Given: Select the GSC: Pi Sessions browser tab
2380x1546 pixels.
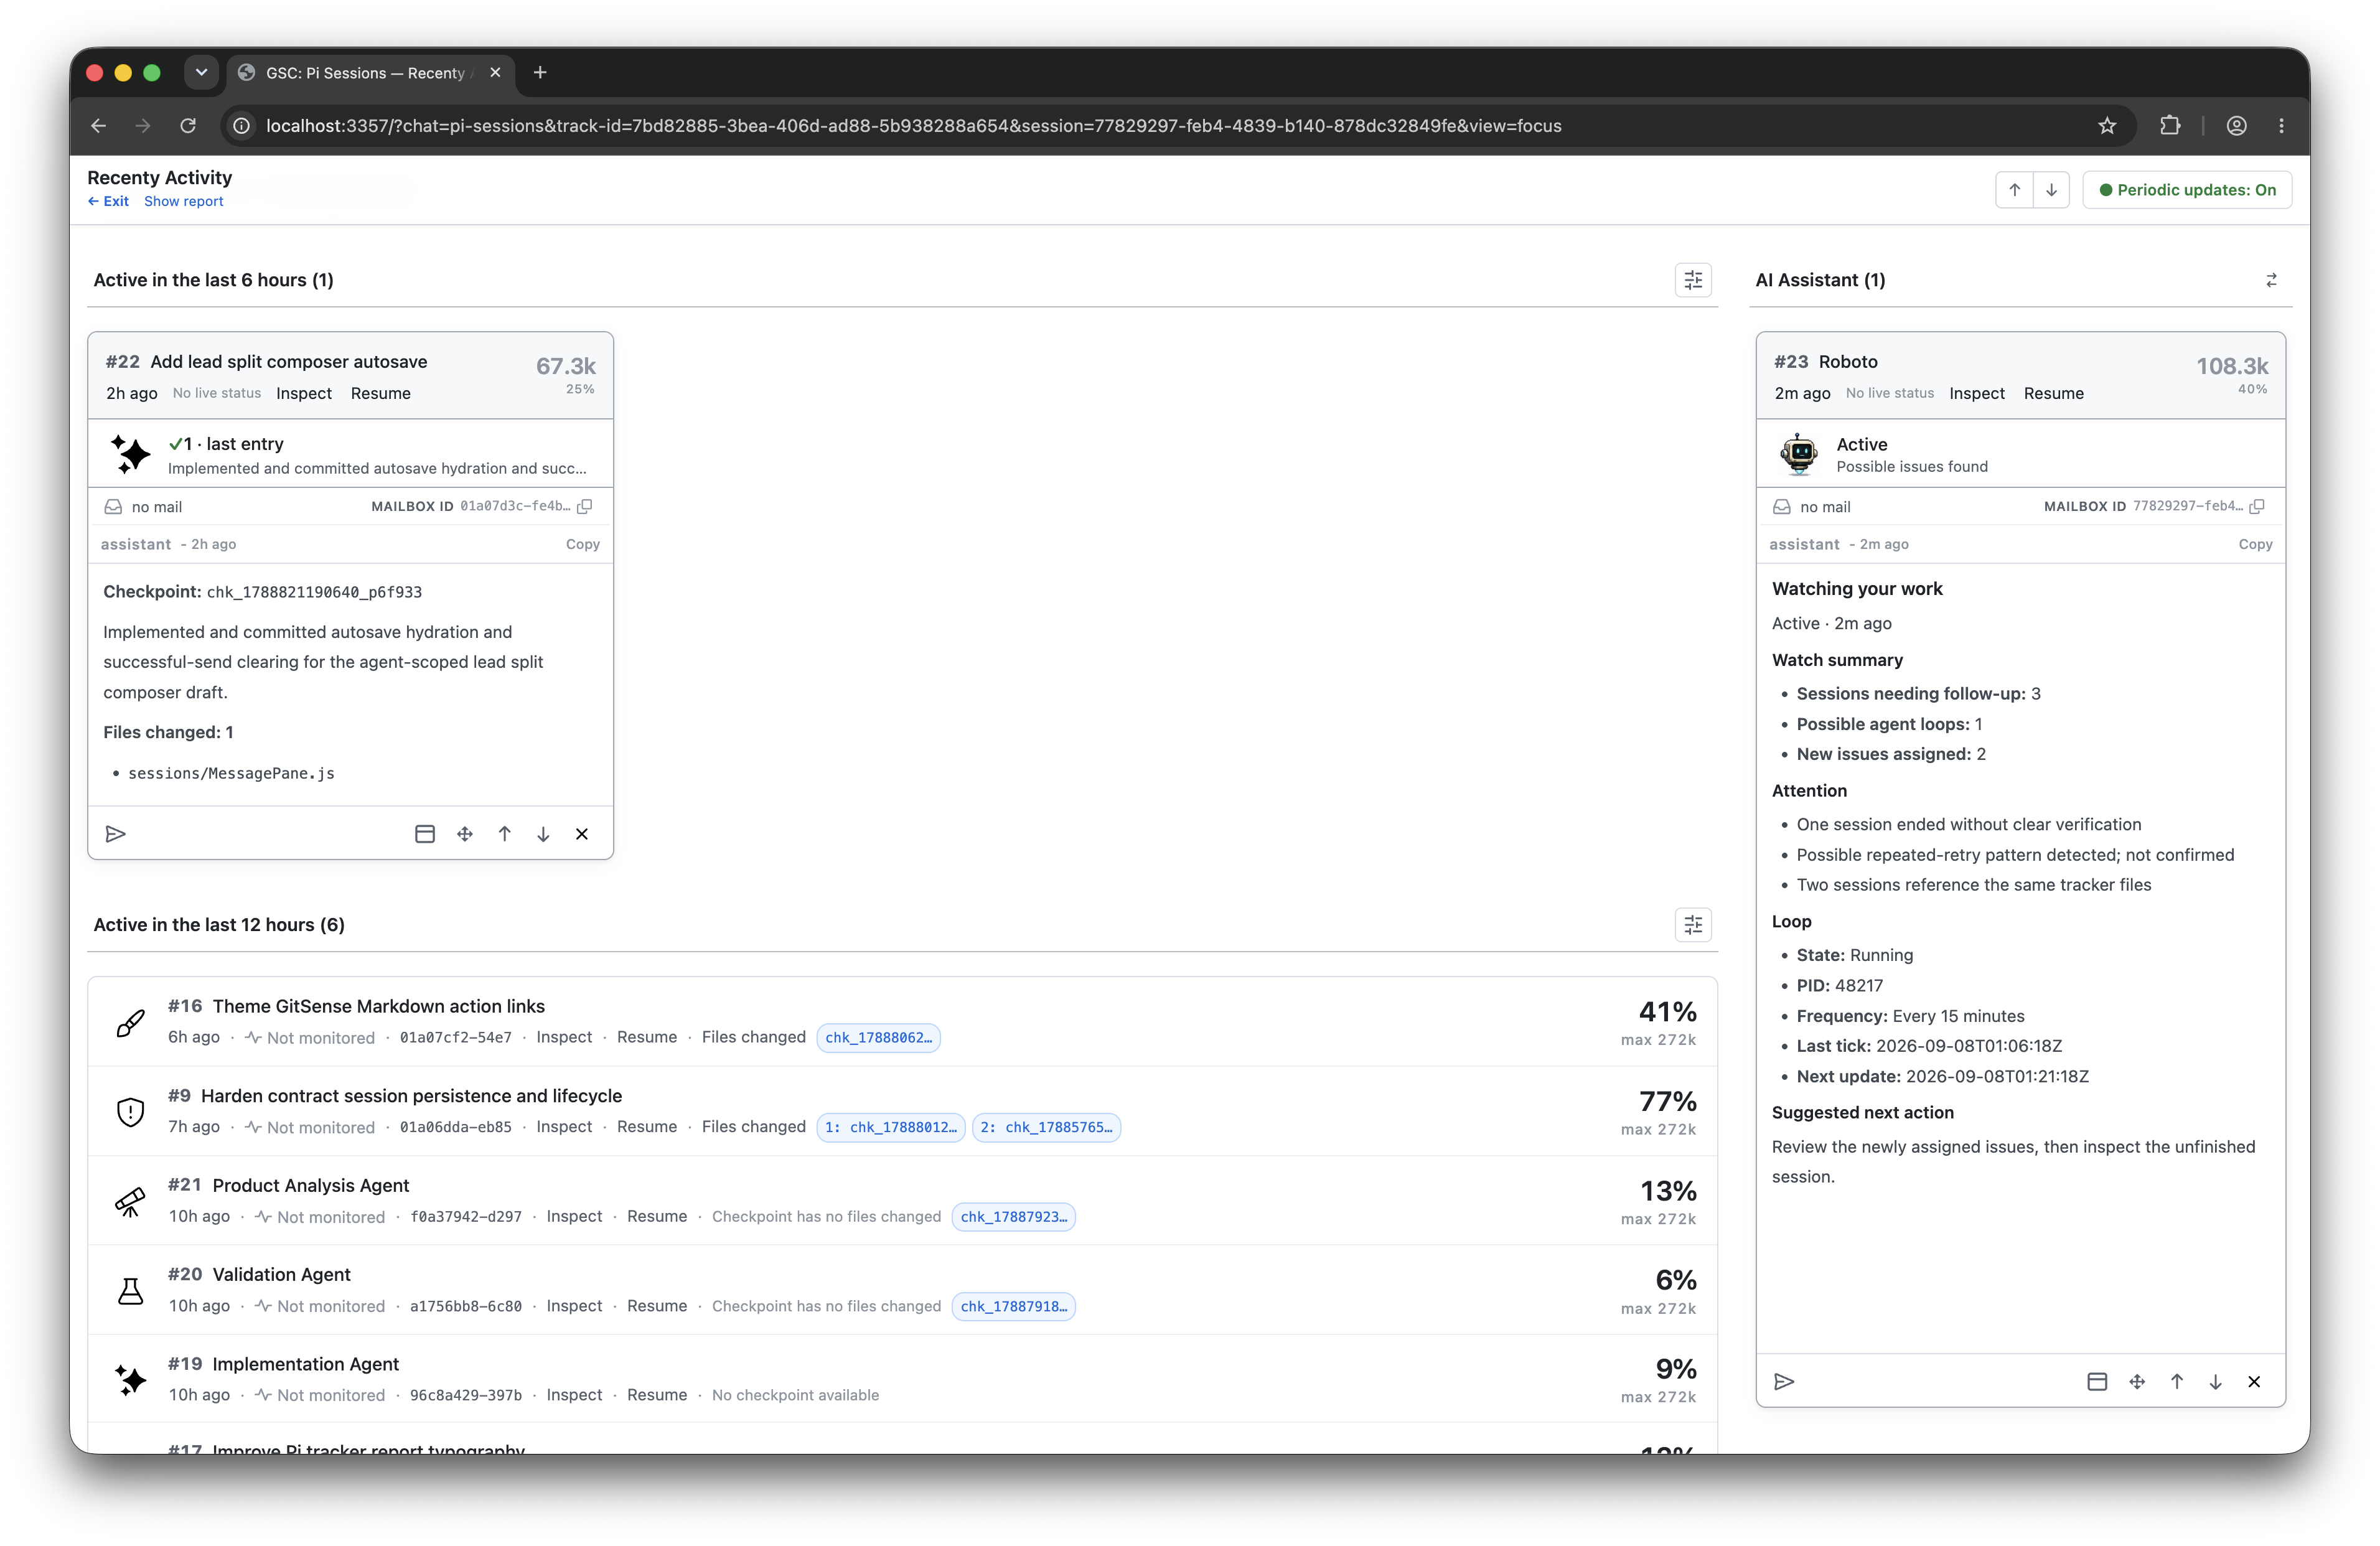Looking at the screenshot, I should (370, 73).
